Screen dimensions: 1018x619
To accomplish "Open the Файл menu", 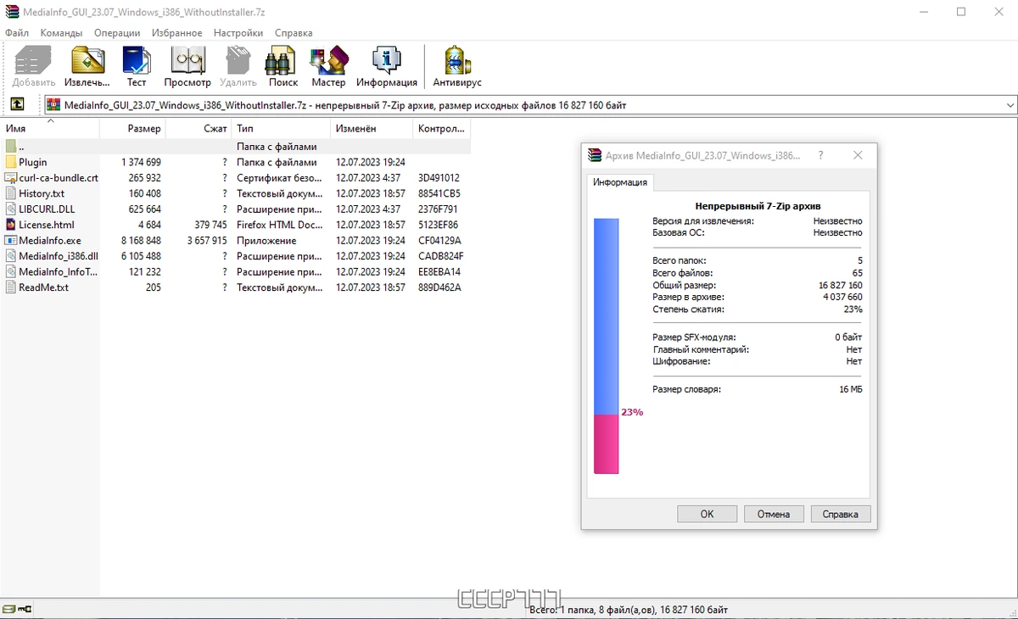I will pos(17,33).
